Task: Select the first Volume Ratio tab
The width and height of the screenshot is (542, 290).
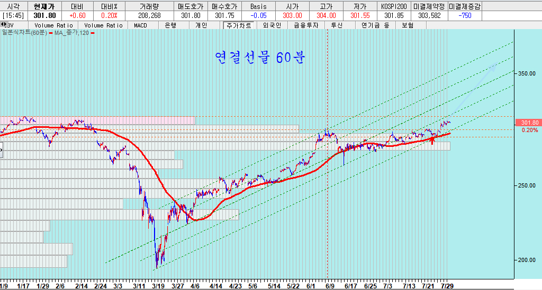Action: tap(53, 25)
